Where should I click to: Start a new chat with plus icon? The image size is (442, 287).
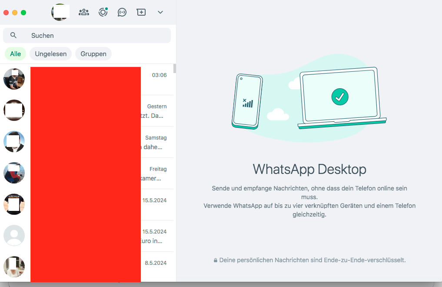tap(141, 12)
